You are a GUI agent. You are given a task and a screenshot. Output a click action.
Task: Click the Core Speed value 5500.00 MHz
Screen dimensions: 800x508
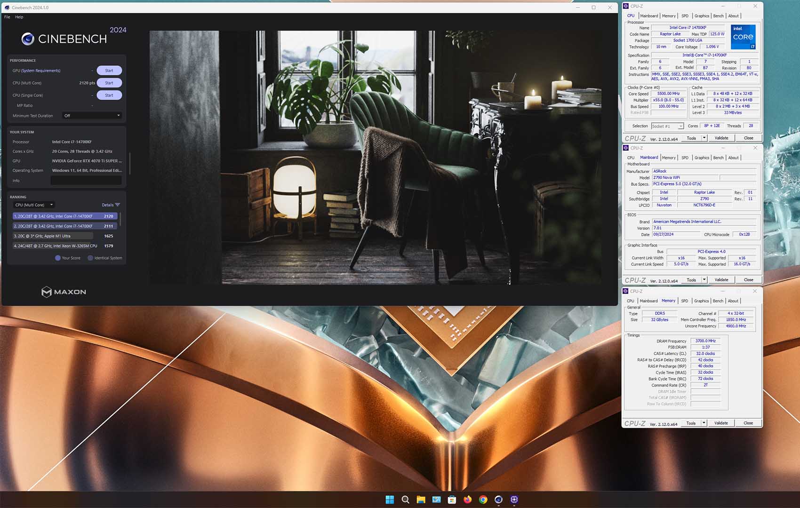668,94
